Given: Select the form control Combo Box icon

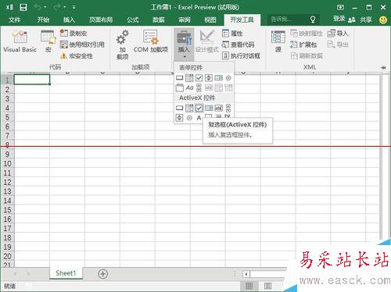Looking at the screenshot, I should [x=189, y=77].
